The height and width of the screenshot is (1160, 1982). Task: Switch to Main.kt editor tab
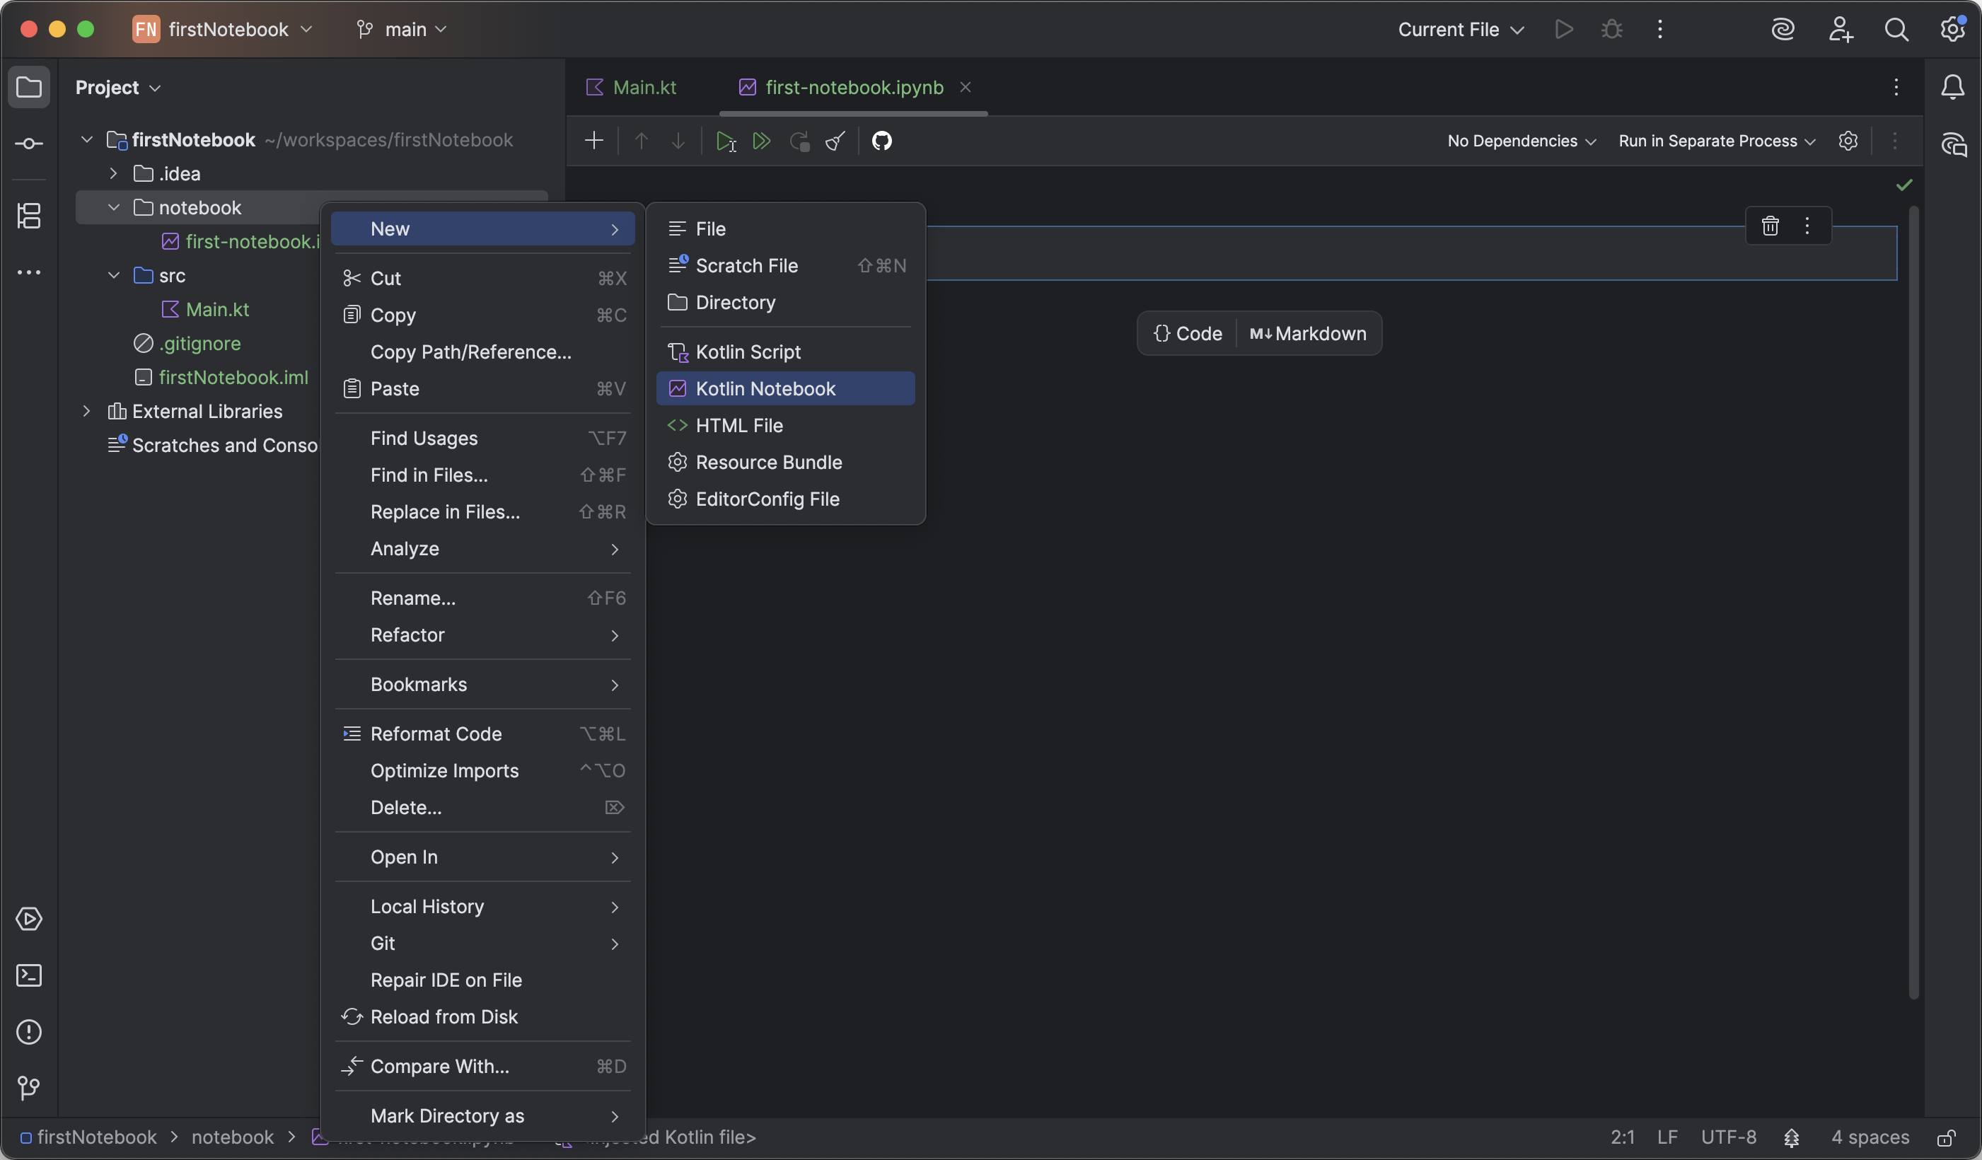pyautogui.click(x=632, y=87)
